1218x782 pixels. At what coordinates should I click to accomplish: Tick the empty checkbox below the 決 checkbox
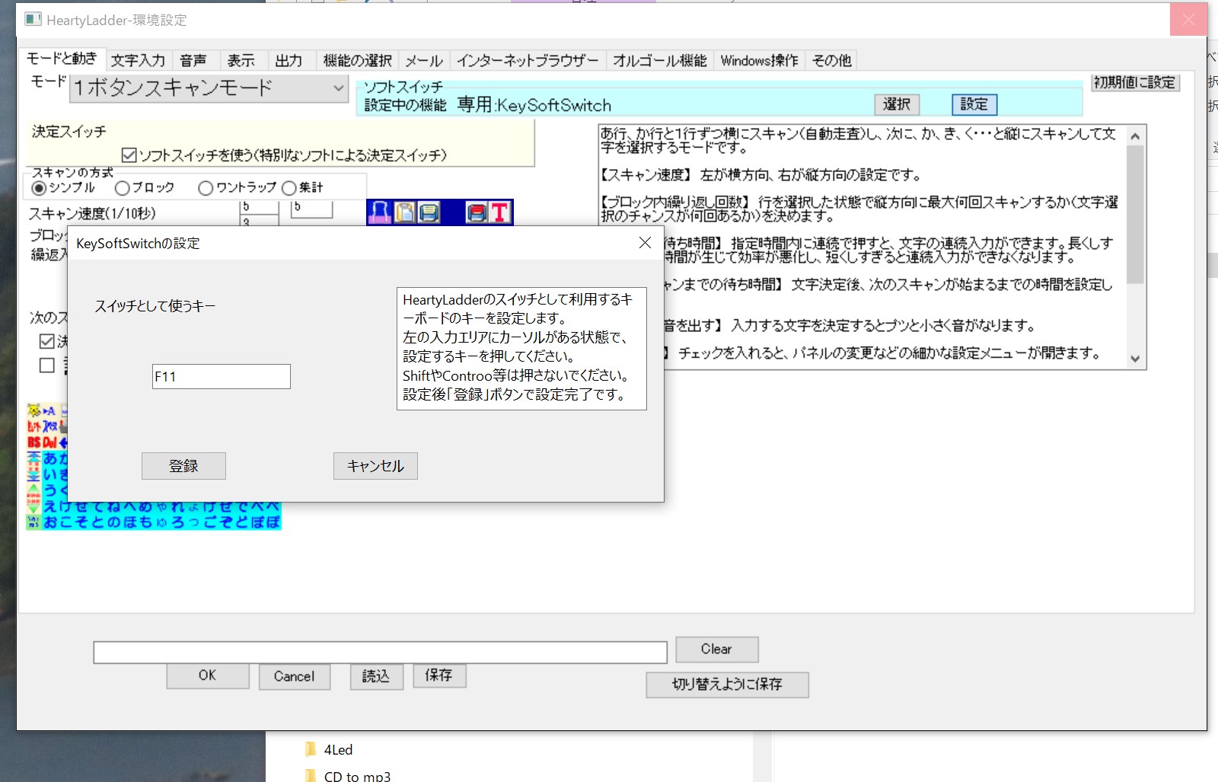tap(47, 365)
